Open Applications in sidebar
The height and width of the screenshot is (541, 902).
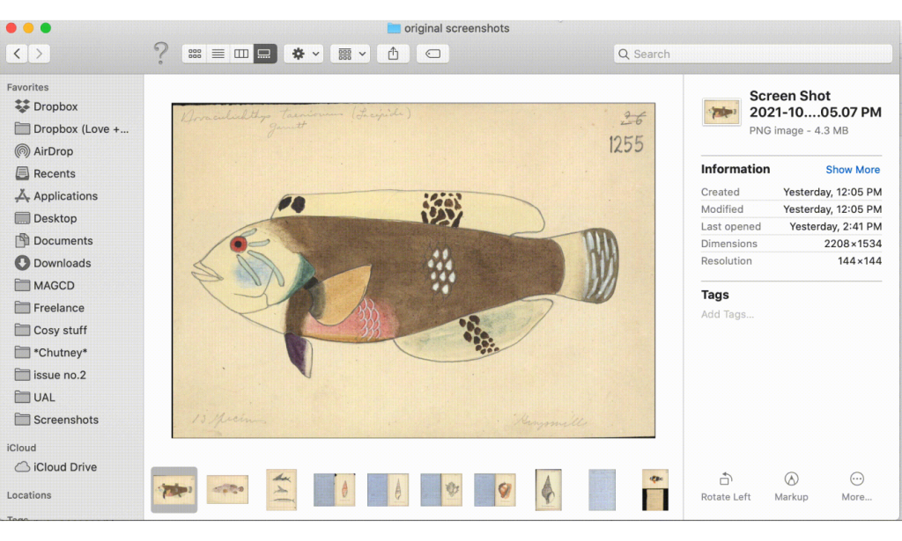55,196
